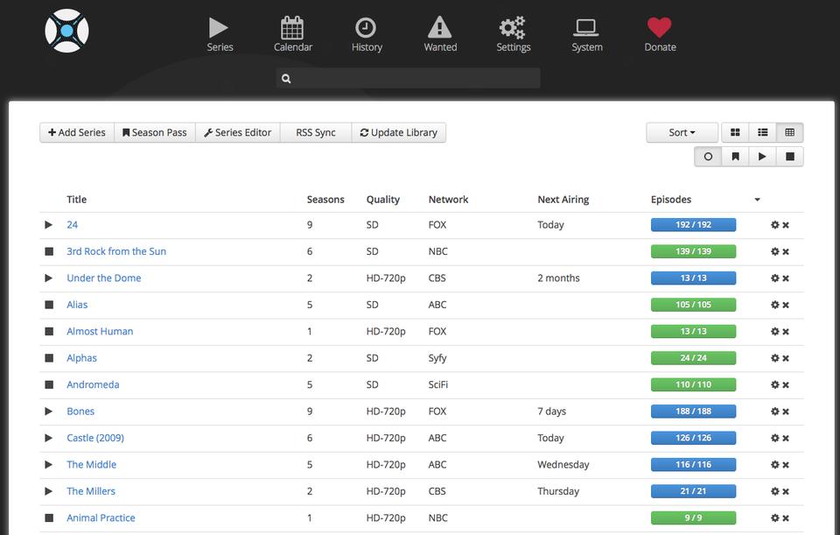Click the Donate heart icon
The width and height of the screenshot is (840, 535).
tap(659, 28)
